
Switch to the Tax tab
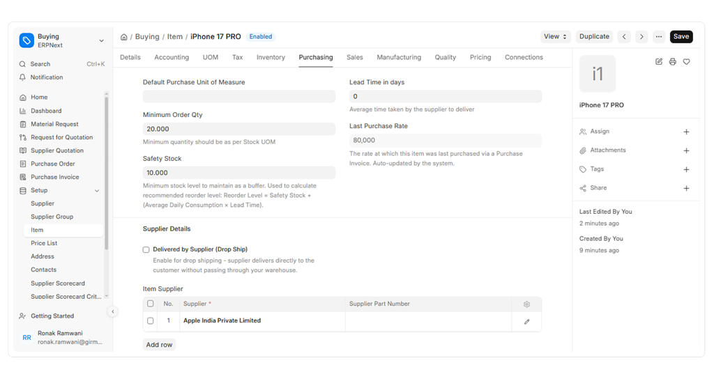pos(237,57)
